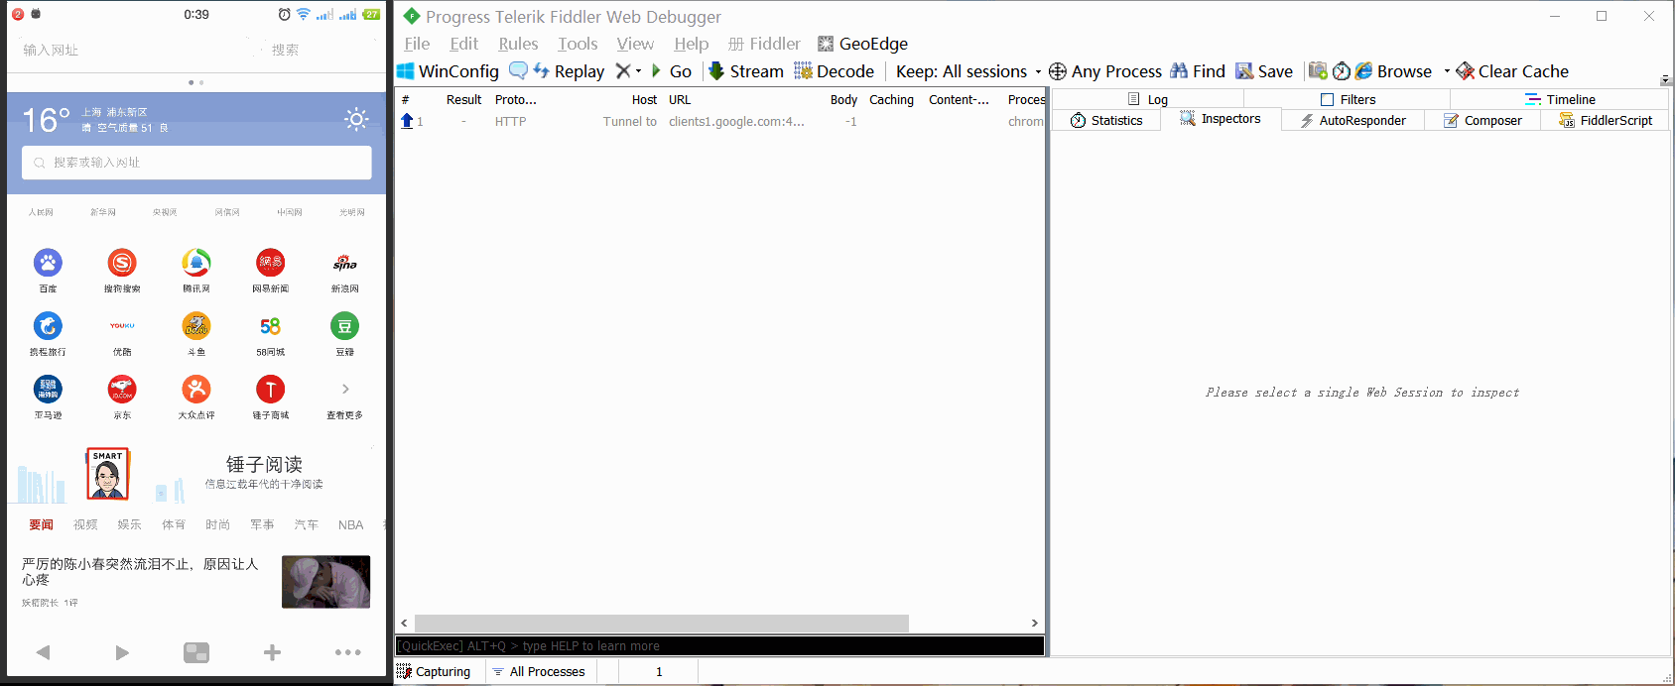
Task: Open Douyu (斗鱼) shortcut icon
Action: 196,326
